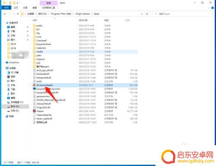
Task: Switch to the 主页 (Home) ribbon tab
Action: pyautogui.click(x=16, y=7)
